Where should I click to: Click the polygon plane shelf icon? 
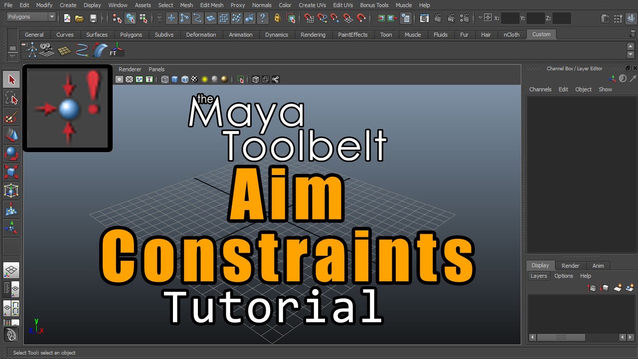pyautogui.click(x=65, y=50)
